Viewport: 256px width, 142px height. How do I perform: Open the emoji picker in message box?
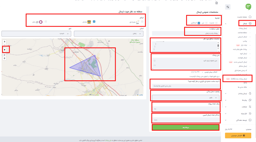tap(154, 61)
